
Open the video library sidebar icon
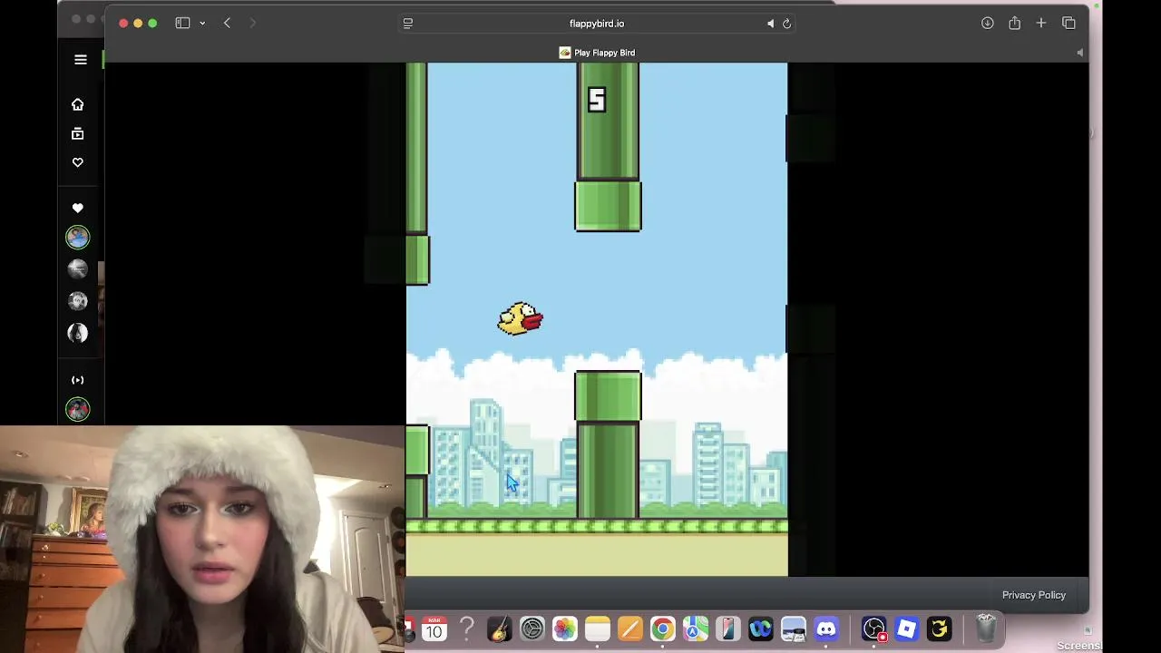tap(78, 133)
